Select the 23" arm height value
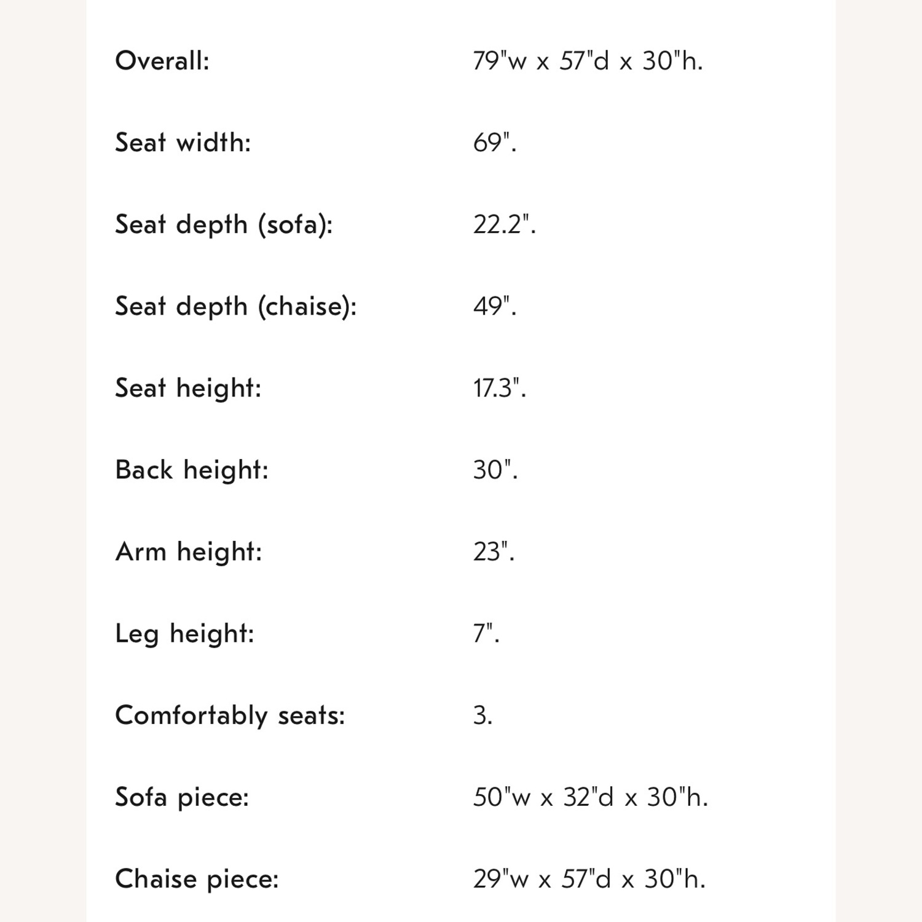 click(x=494, y=552)
